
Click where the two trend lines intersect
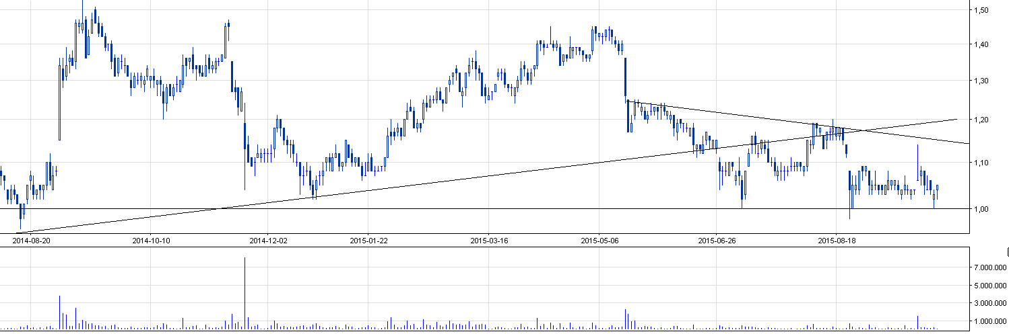(858, 130)
